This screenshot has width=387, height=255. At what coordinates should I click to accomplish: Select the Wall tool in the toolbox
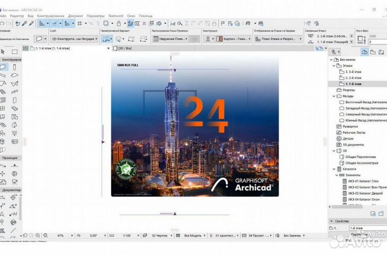pyautogui.click(x=3, y=67)
